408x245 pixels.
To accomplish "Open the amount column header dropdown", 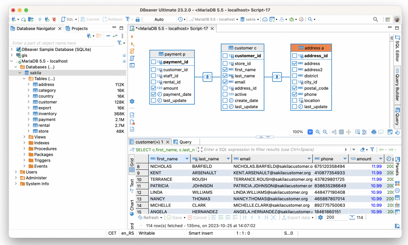I will [381, 159].
